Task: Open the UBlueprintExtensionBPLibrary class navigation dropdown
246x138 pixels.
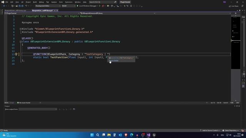Action: 117,13
